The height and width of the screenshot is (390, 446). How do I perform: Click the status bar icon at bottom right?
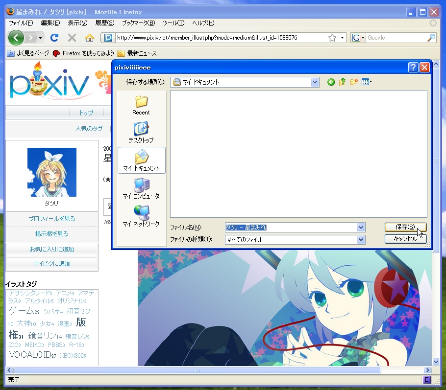[427, 380]
